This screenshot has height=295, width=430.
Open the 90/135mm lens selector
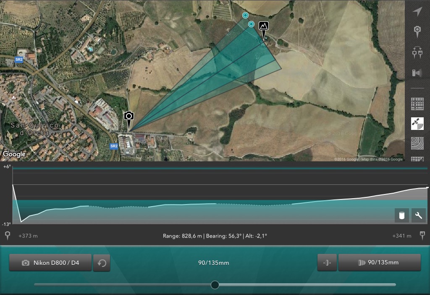tap(380, 262)
